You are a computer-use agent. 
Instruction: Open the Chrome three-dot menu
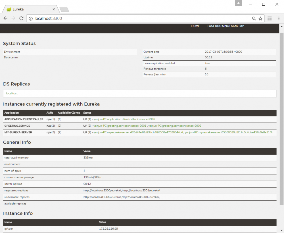(x=279, y=18)
